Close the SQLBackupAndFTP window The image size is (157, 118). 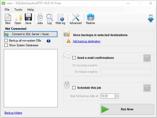pyautogui.click(x=151, y=3)
